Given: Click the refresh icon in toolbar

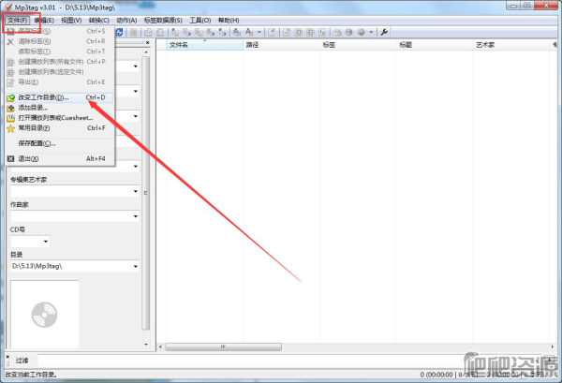Looking at the screenshot, I should [120, 32].
